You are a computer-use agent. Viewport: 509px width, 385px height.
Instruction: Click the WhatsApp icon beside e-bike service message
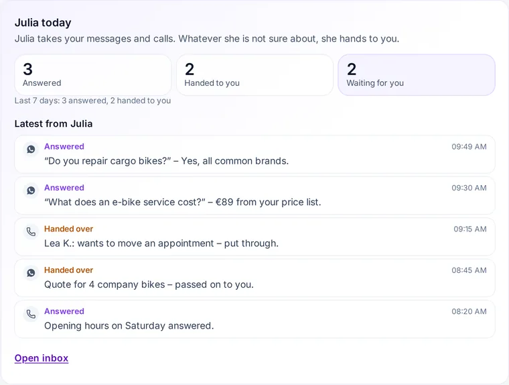pyautogui.click(x=31, y=190)
